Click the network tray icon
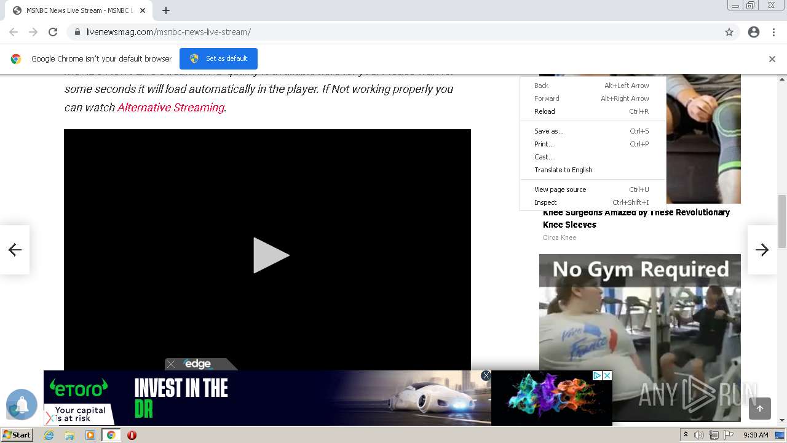The image size is (787, 443). pyautogui.click(x=714, y=435)
